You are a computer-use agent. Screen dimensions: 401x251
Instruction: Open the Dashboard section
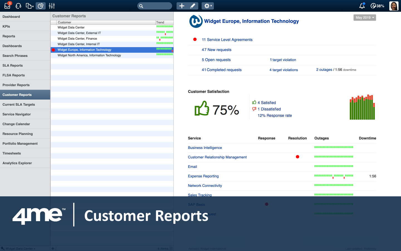point(25,17)
